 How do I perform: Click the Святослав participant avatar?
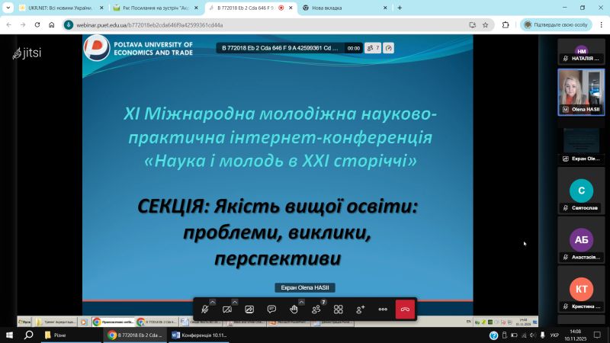coord(581,191)
